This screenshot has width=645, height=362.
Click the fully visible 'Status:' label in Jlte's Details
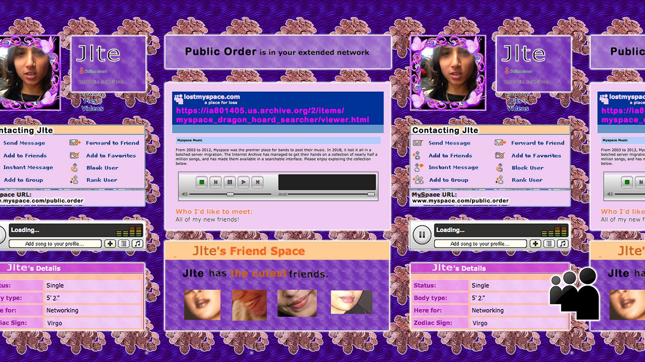point(424,285)
